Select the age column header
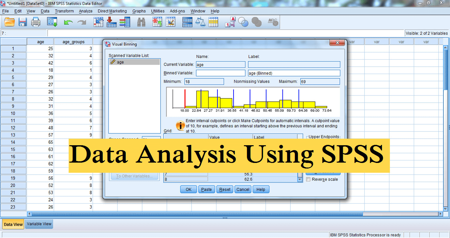 coord(40,42)
